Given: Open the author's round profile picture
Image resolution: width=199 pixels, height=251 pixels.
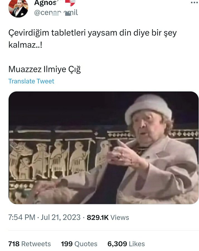Looking at the screenshot, I should pos(18,8).
